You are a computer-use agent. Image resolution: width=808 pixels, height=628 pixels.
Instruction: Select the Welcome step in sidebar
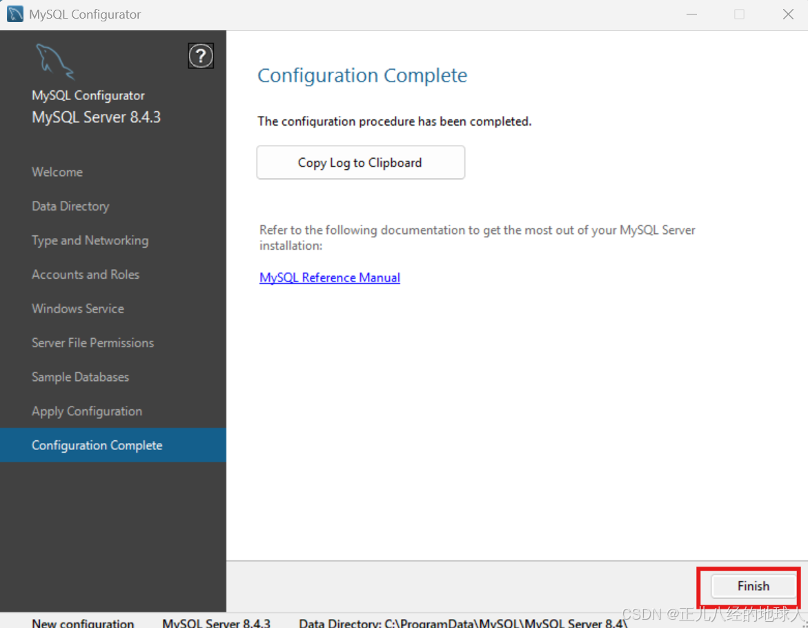point(57,172)
